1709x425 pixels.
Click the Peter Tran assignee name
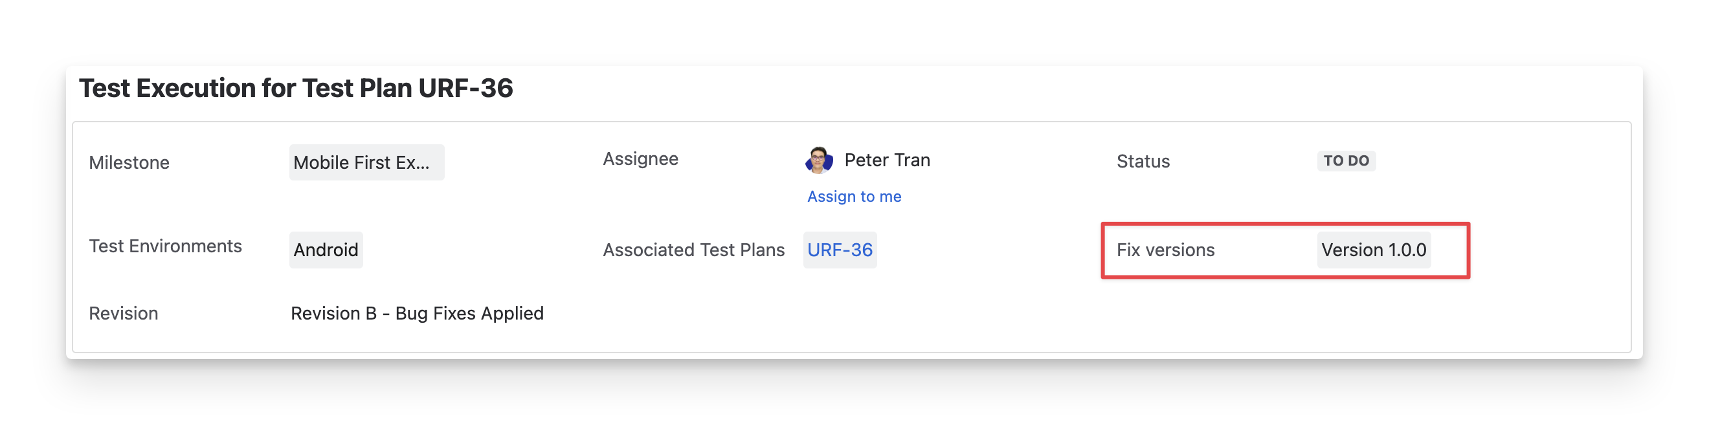pos(887,160)
